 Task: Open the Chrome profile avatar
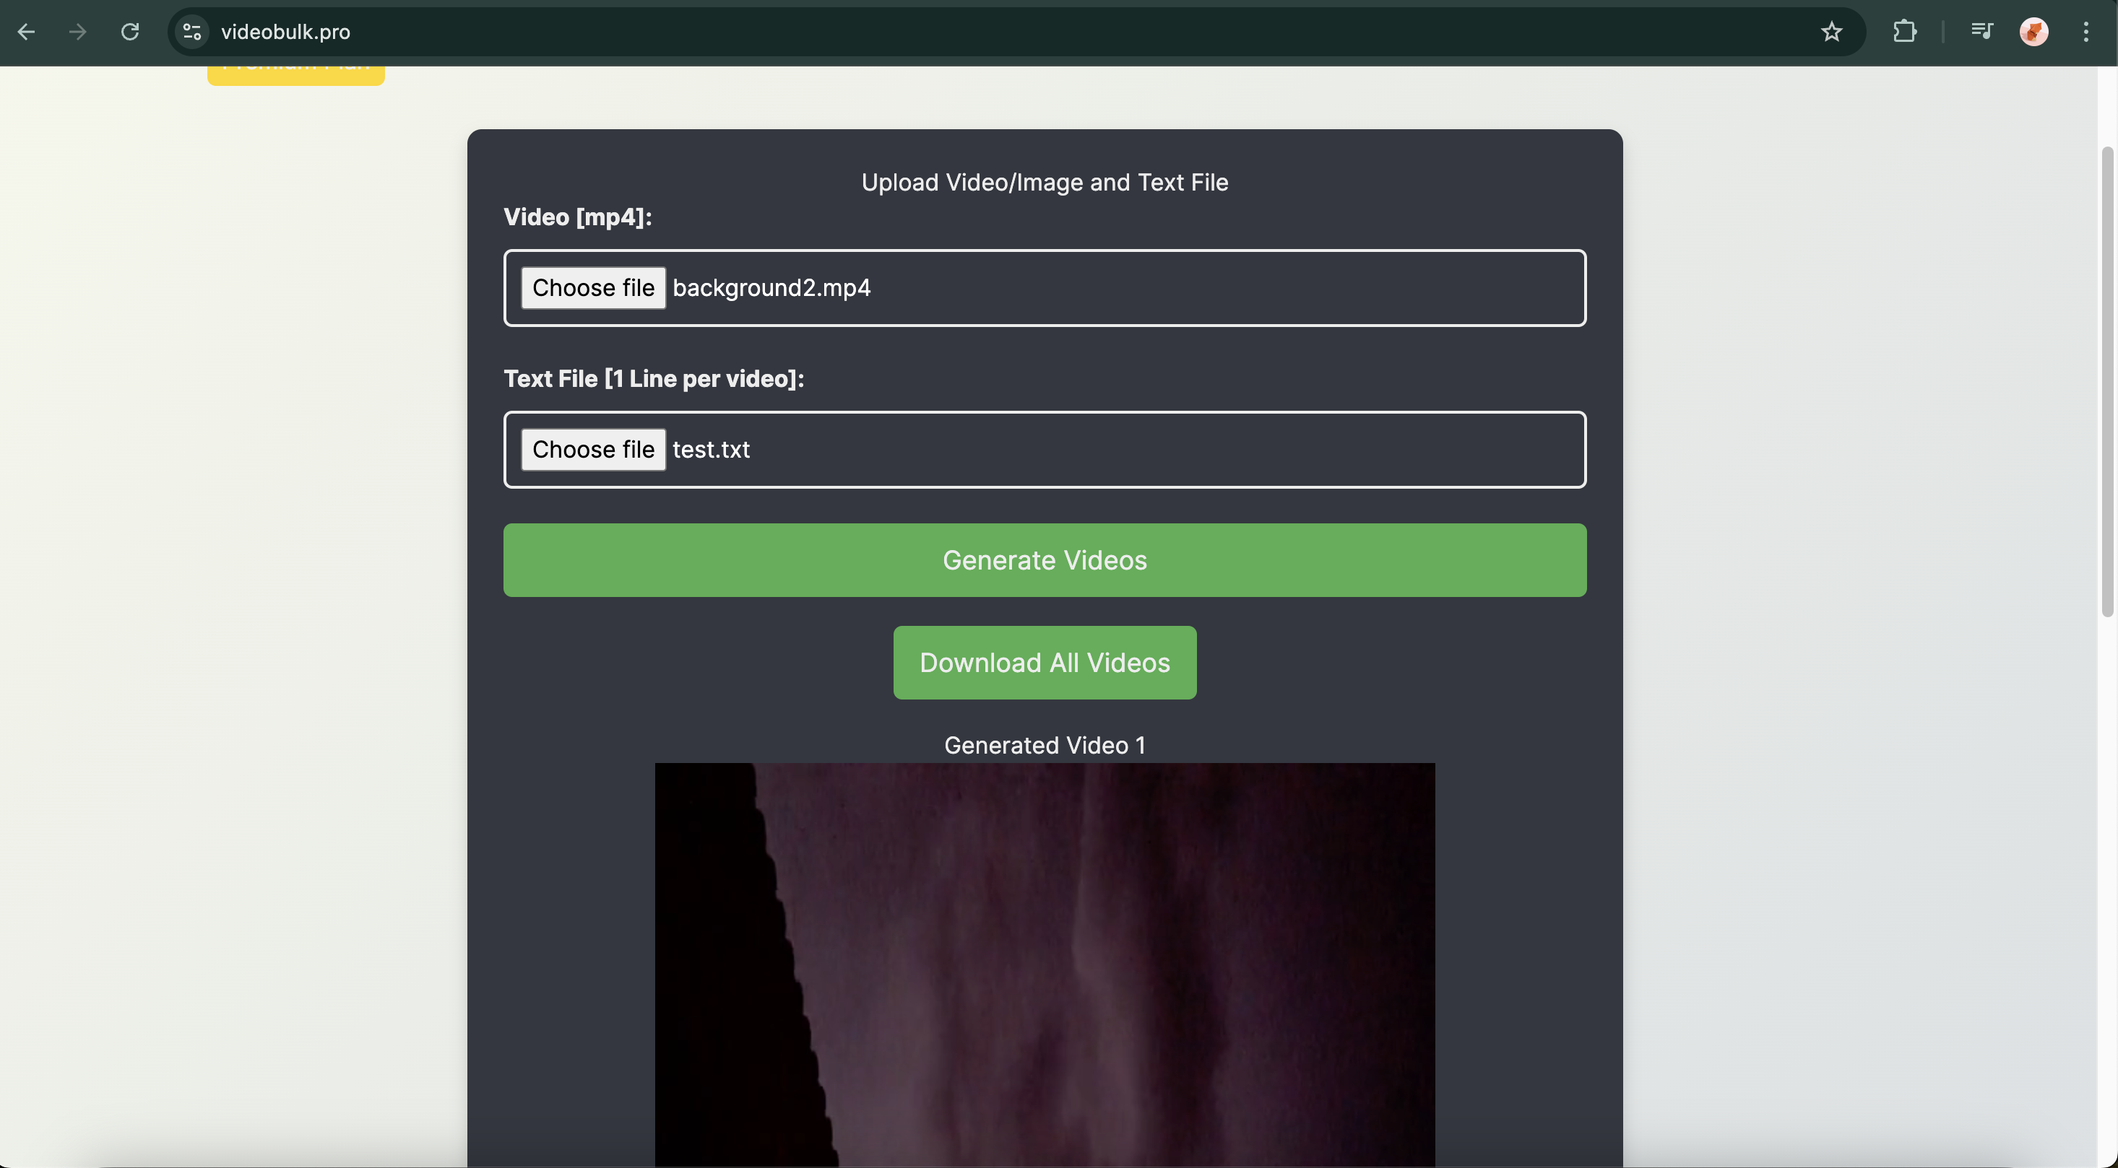(2033, 32)
